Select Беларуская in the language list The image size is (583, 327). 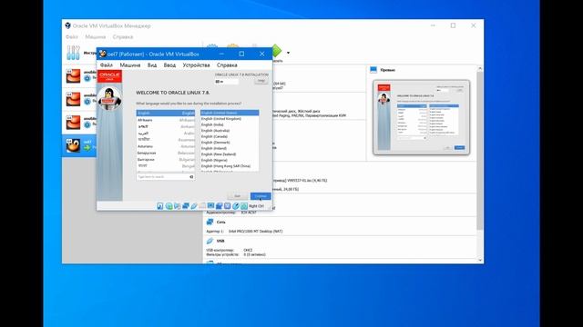[x=166, y=153]
